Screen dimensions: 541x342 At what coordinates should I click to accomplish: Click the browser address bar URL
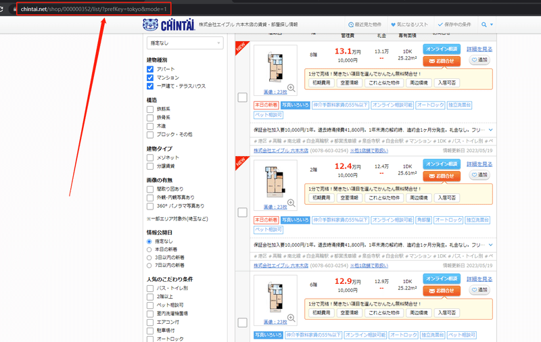(x=93, y=9)
